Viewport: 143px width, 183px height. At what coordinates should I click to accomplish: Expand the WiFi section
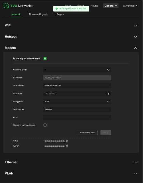coord(136,26)
